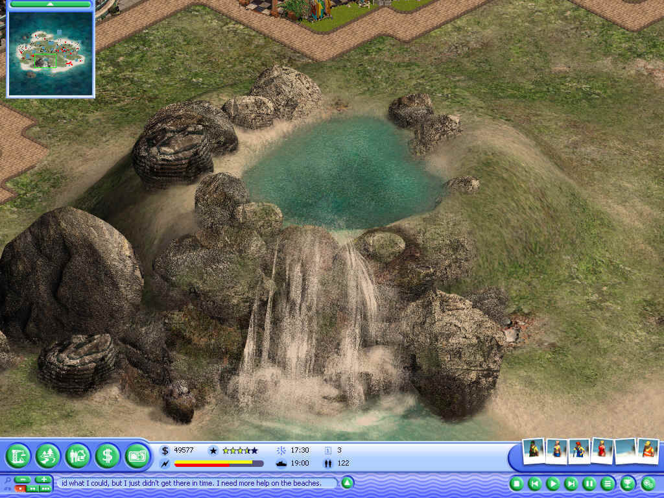Viewport: 664px width, 498px height.
Task: Click the music stop button
Action: 516,484
